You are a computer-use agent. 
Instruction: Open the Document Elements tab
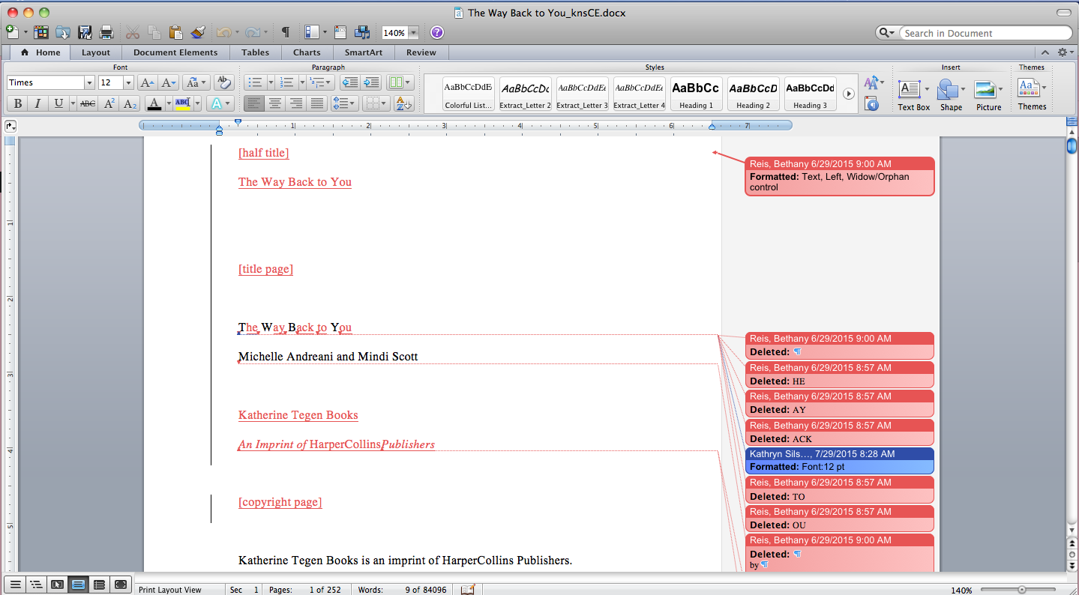175,52
